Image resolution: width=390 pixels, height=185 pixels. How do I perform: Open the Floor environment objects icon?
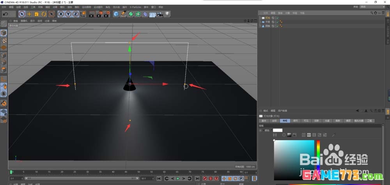[x=152, y=14]
